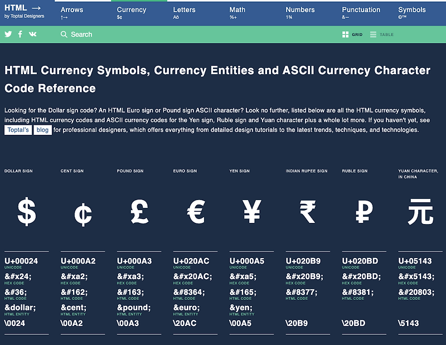
Task: Click the \20AC CSS code
Action: [185, 323]
